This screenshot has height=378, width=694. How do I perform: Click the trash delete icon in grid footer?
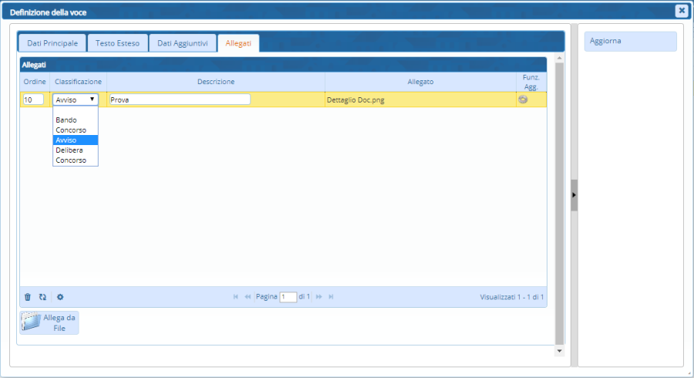pyautogui.click(x=28, y=297)
